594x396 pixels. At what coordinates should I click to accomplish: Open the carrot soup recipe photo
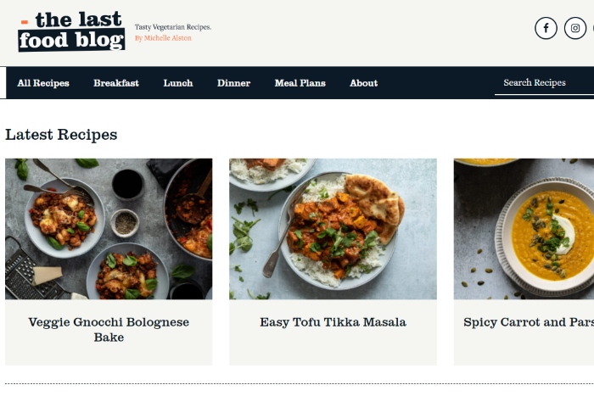524,228
